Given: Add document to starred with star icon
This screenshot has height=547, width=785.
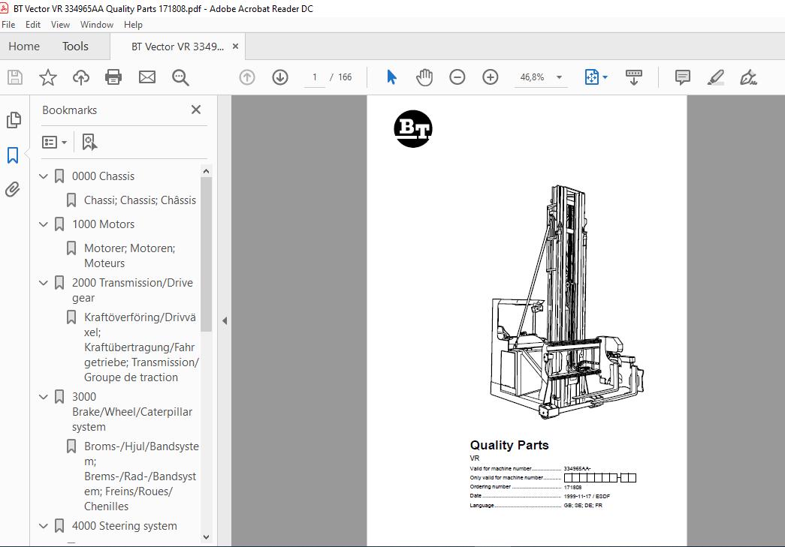Looking at the screenshot, I should point(48,77).
